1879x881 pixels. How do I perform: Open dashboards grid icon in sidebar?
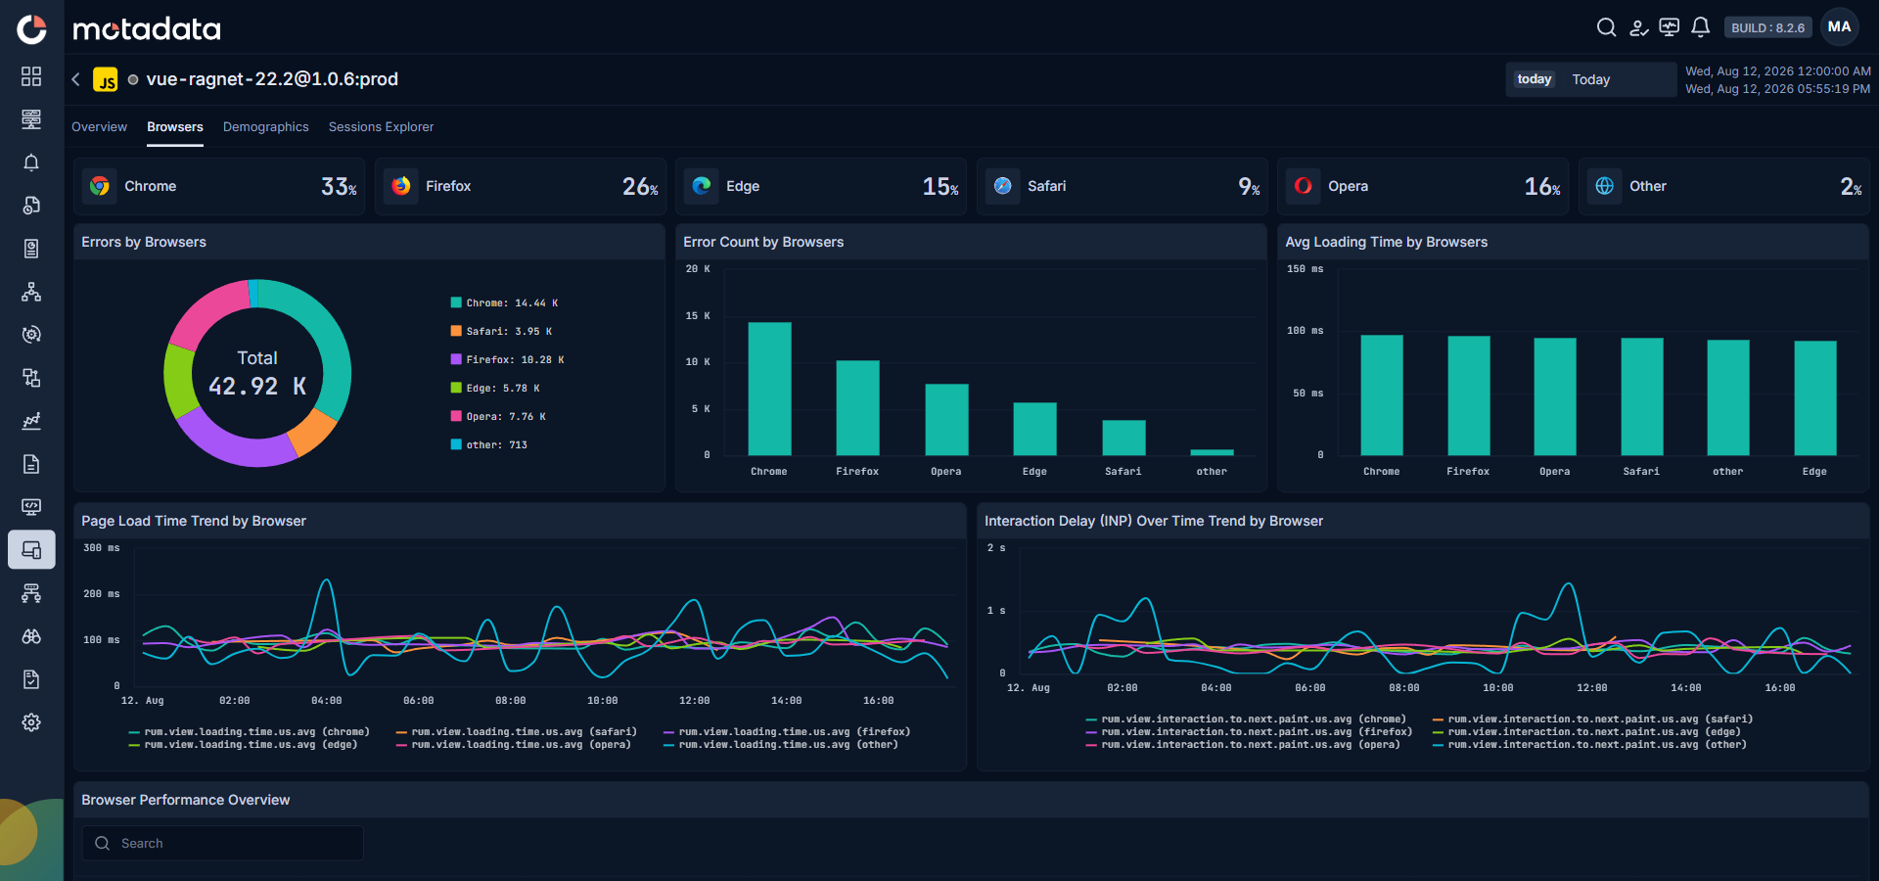coord(31,76)
